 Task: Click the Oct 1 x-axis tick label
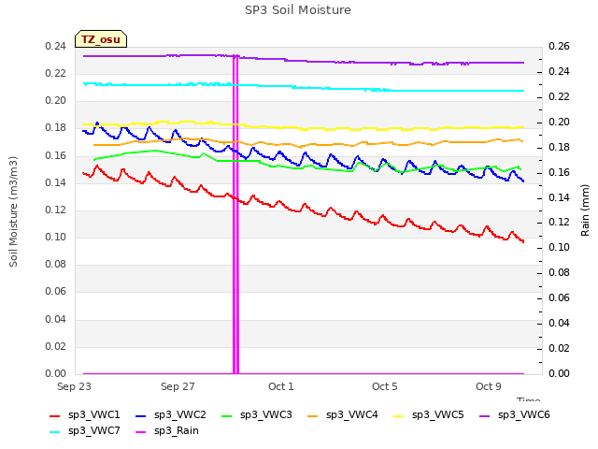(x=281, y=386)
